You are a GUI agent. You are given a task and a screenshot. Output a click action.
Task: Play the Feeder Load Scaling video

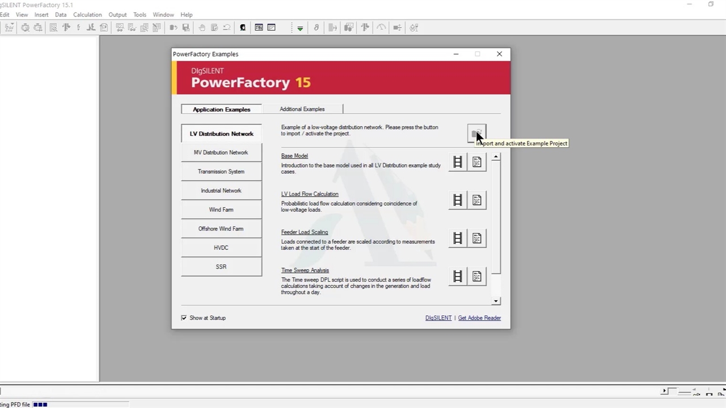458,239
